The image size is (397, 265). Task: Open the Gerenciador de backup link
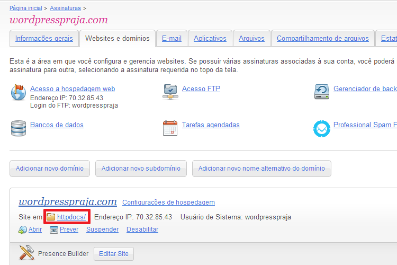[x=365, y=89]
